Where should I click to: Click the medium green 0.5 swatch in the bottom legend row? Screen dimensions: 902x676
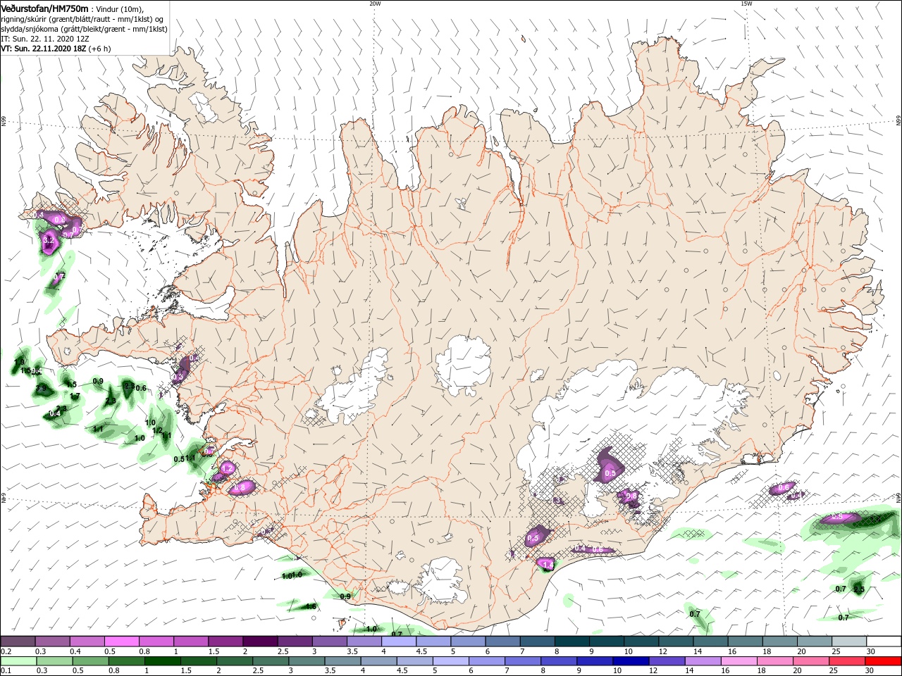(89, 661)
